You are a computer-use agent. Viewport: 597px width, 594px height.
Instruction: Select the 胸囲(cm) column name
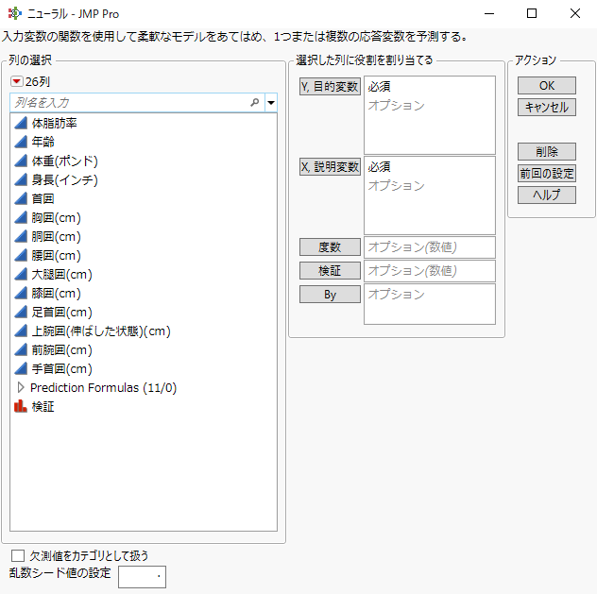point(57,217)
